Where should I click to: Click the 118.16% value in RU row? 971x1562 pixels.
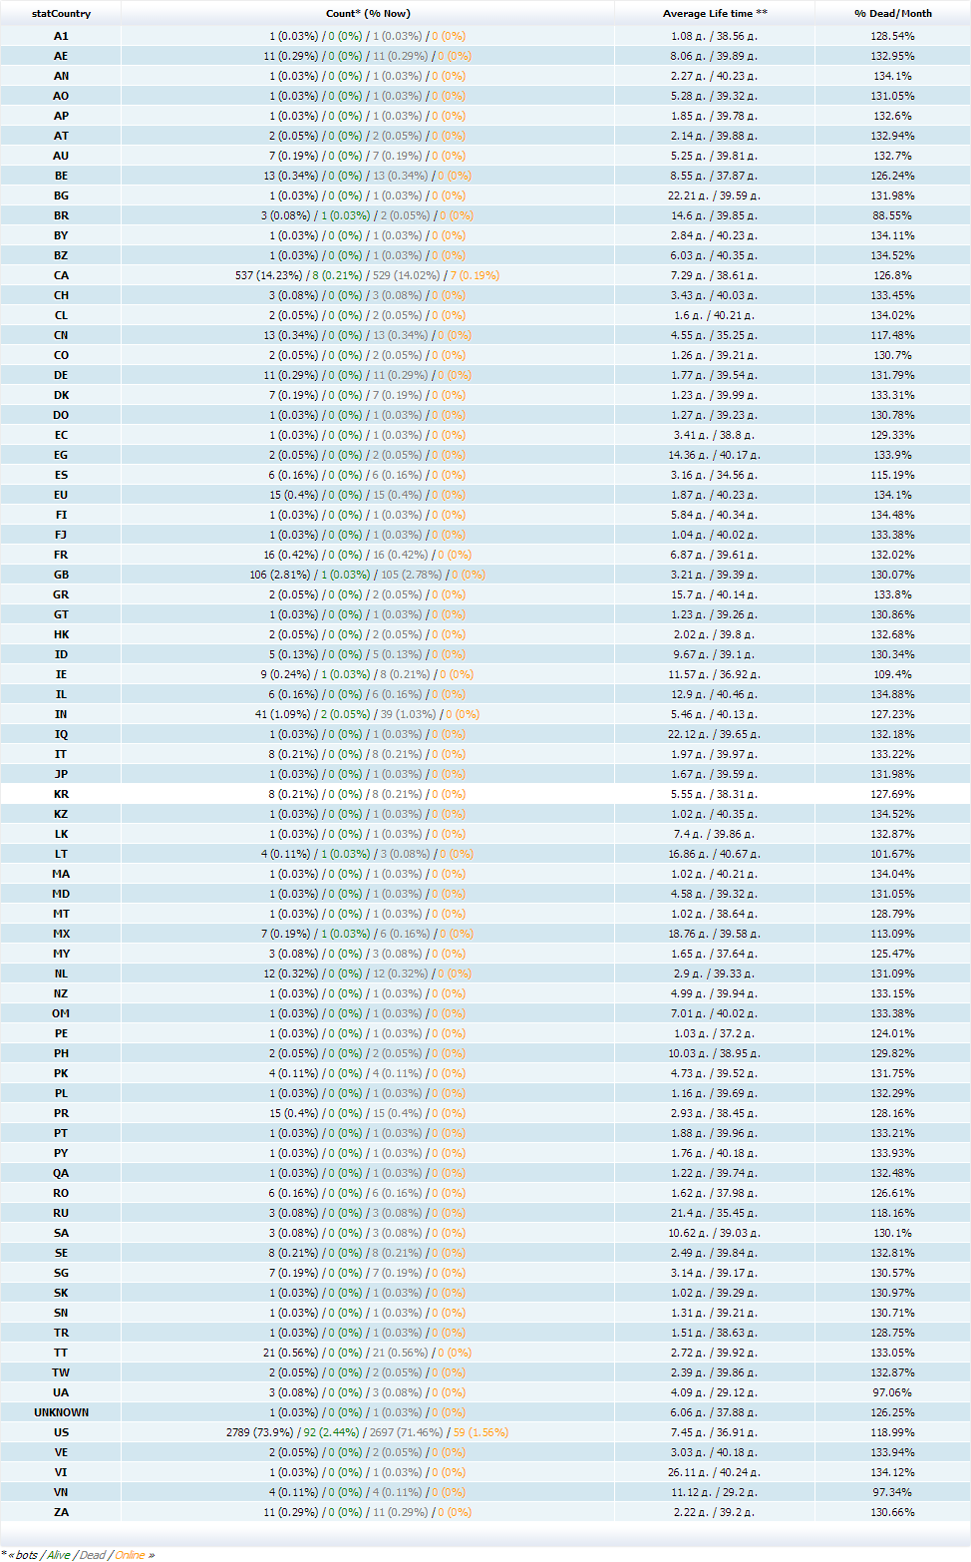pos(892,1213)
